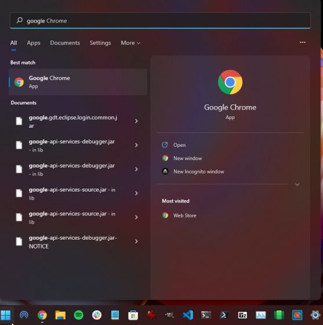
Task: Open the green book app in taskbar
Action: 279,315
